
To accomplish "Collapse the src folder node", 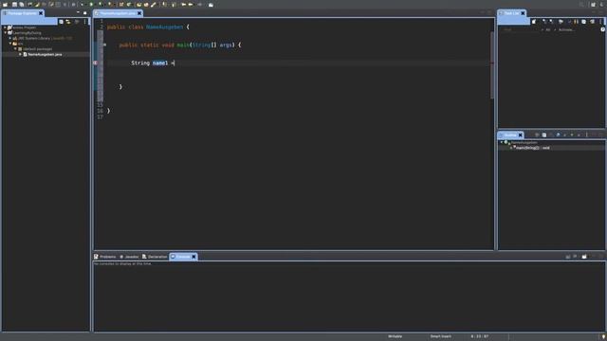I will click(10, 44).
